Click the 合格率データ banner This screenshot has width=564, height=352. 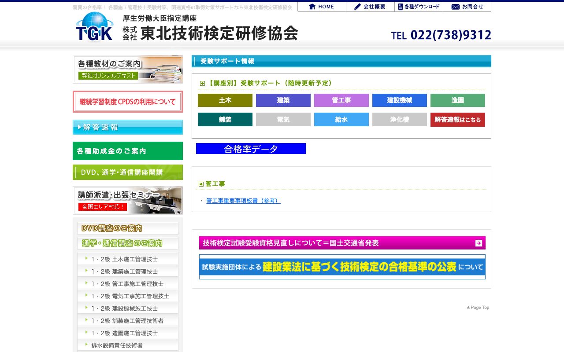coord(251,149)
